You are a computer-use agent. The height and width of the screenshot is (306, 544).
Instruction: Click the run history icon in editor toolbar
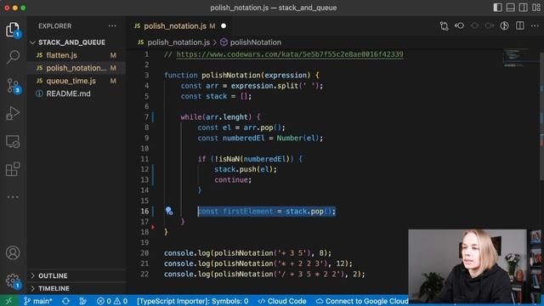(x=504, y=26)
